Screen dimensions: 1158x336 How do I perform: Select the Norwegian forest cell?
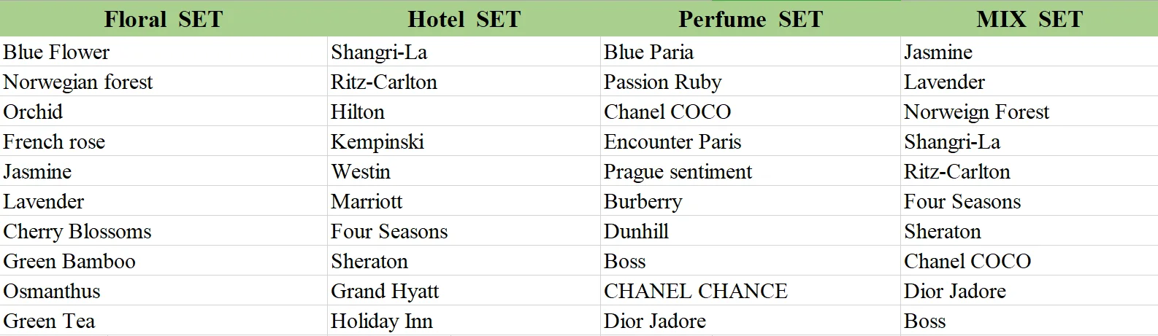164,82
